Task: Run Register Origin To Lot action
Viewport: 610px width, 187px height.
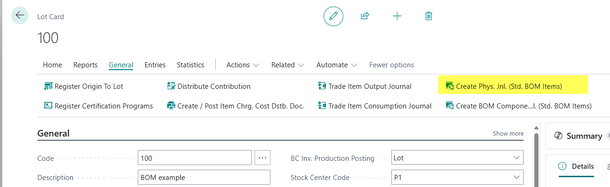Action: coord(84,86)
